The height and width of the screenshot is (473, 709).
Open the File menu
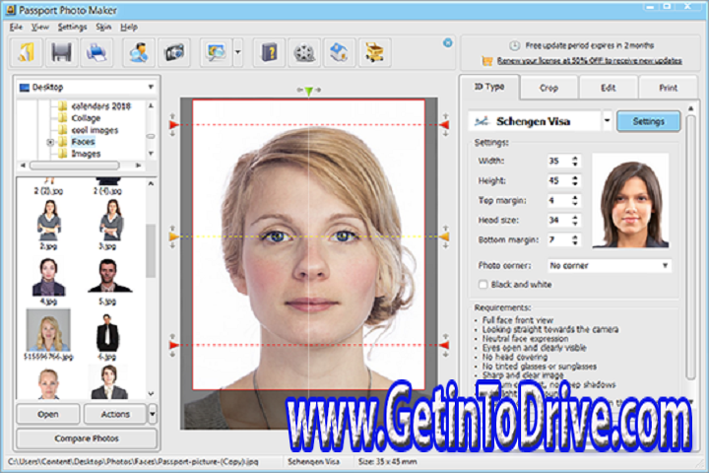(16, 28)
